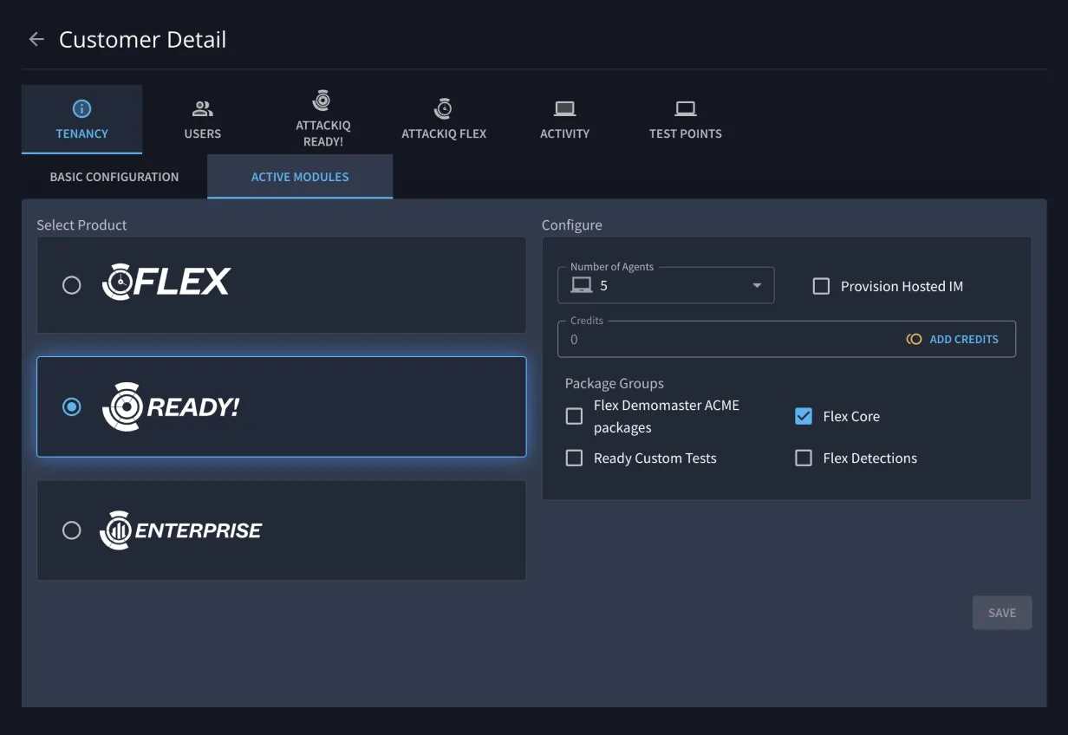Check the Flex Detections package group
The height and width of the screenshot is (735, 1068).
[x=804, y=459]
